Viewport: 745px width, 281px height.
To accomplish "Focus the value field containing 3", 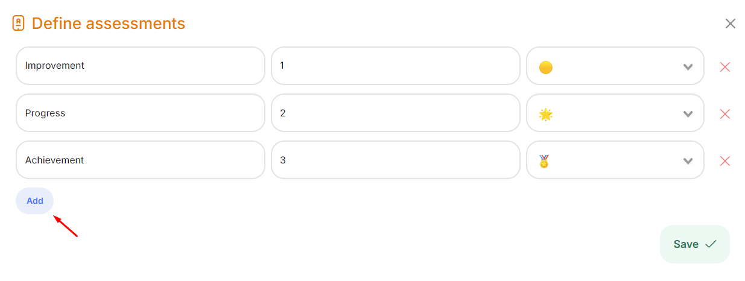I will [x=395, y=160].
